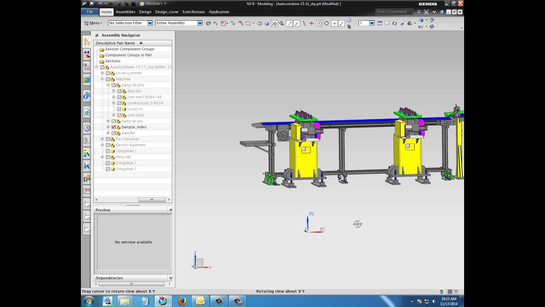The width and height of the screenshot is (545, 307).
Task: Select the Sections folder row
Action: click(x=112, y=61)
